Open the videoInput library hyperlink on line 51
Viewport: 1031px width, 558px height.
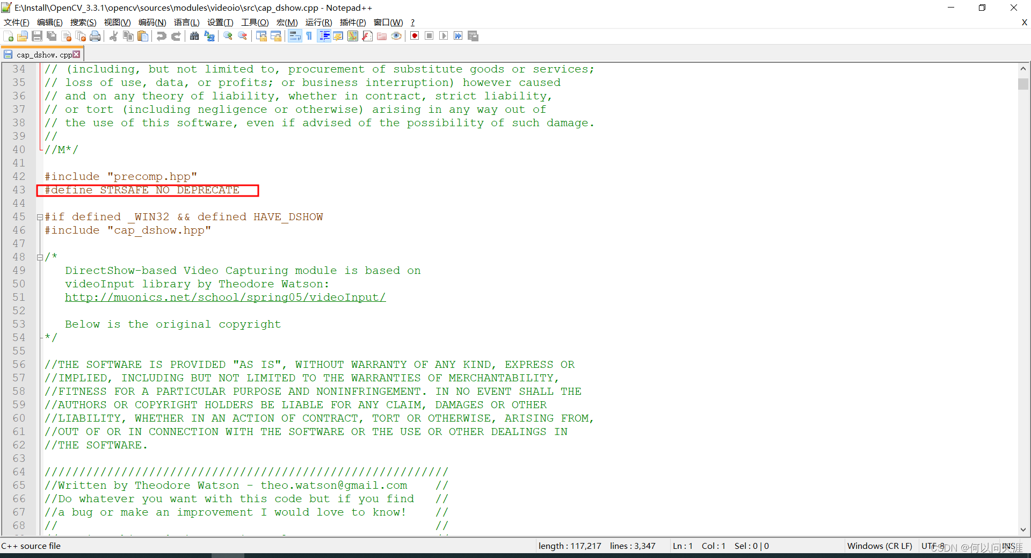[x=225, y=298]
